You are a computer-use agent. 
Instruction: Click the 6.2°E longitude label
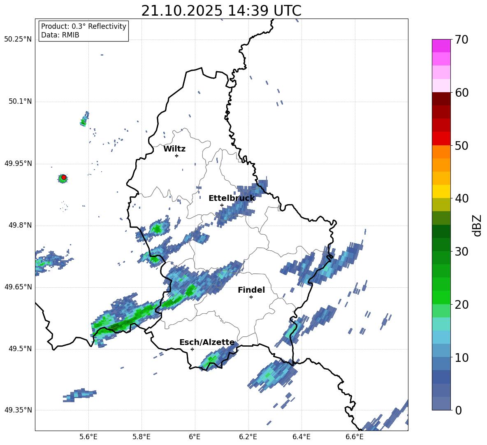pos(248,437)
